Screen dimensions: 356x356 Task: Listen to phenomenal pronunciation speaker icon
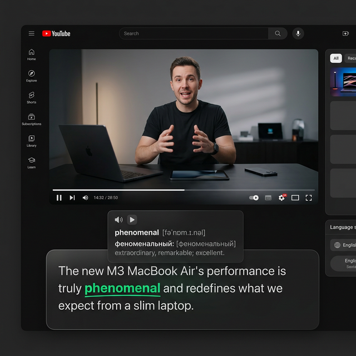coord(118,220)
